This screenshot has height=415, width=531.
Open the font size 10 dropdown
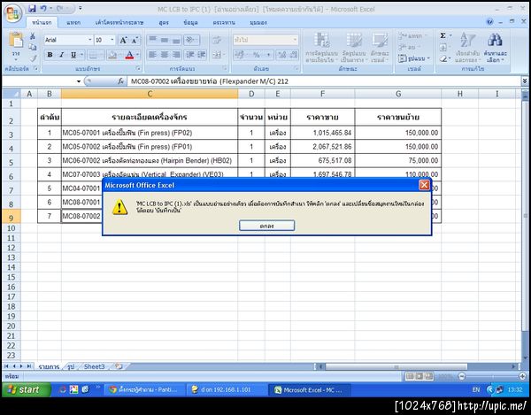pyautogui.click(x=112, y=40)
